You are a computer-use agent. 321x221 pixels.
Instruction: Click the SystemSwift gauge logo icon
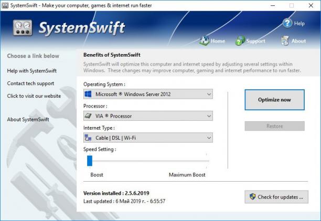[23, 28]
